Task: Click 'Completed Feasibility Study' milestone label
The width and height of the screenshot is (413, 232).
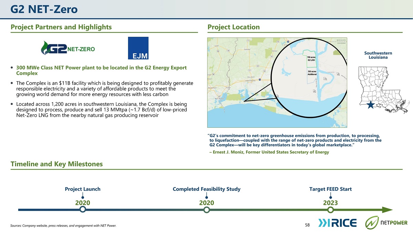Action: 206,189
